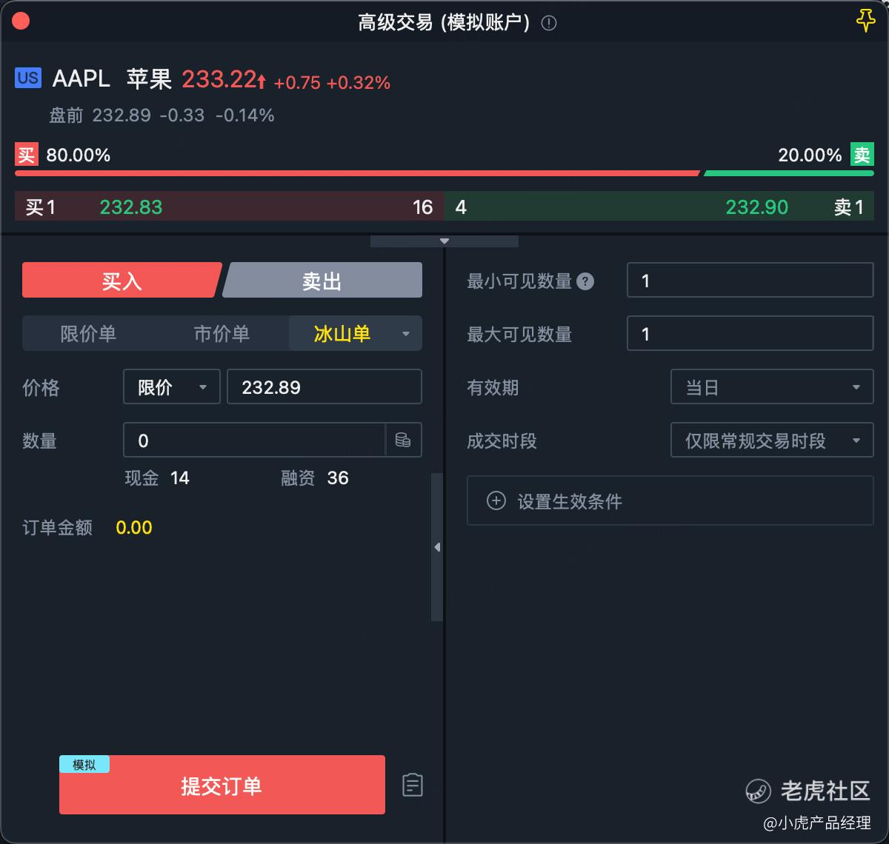Screen dimensions: 889x844
Task: Click the 卖1 ask price 232.90
Action: (x=757, y=207)
